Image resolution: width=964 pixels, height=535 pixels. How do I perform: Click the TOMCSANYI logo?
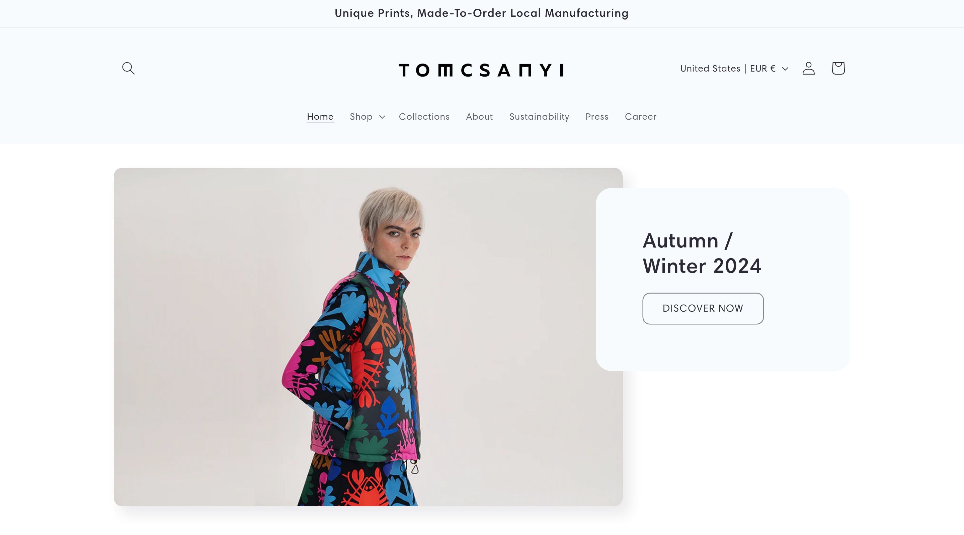[x=481, y=70]
